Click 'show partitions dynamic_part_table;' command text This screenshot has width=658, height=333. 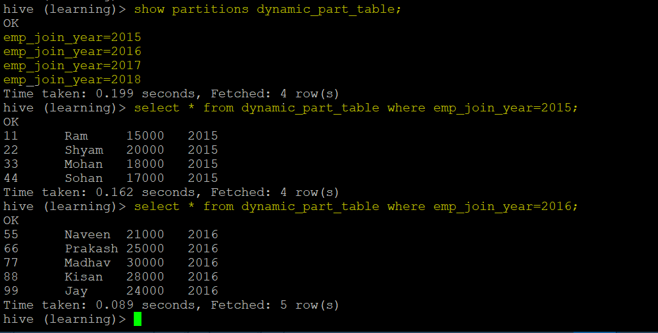pos(268,9)
